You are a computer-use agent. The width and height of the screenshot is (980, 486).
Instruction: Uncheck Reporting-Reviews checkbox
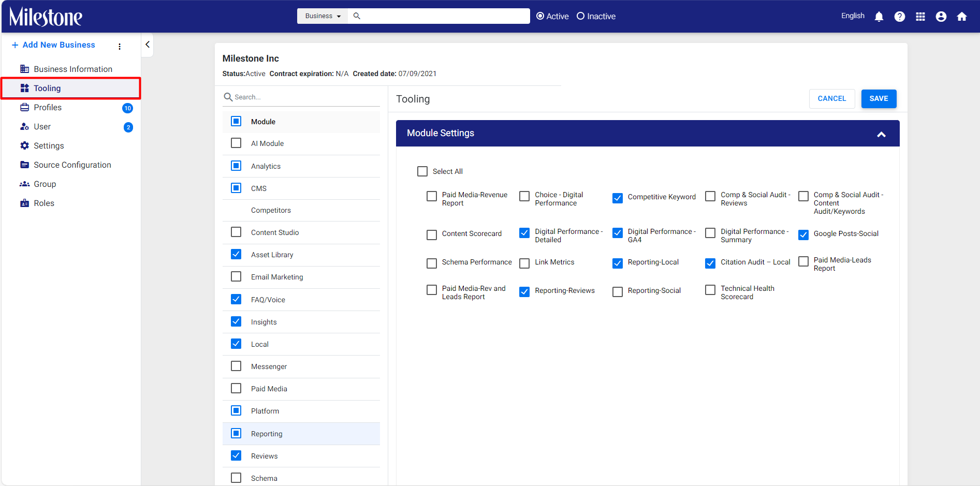[524, 291]
